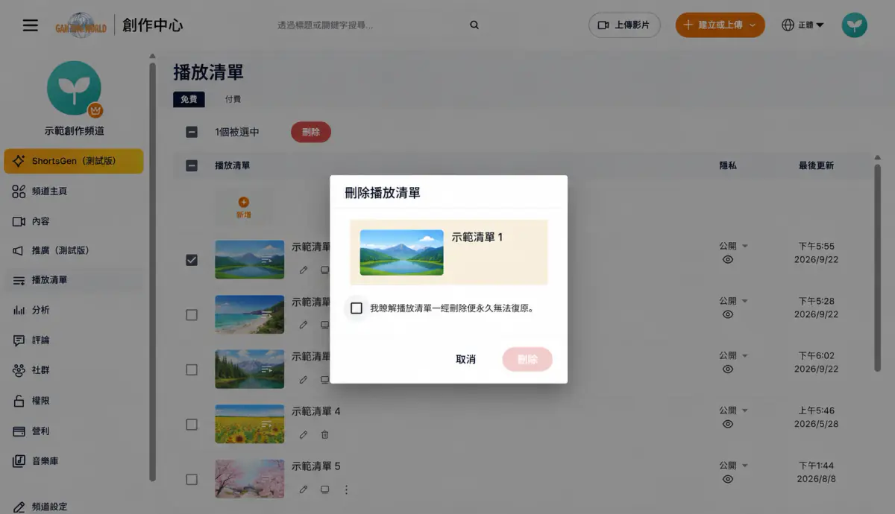Viewport: 895px width, 514px height.
Task: Click the pencil edit icon for 示範清單 4
Action: [x=304, y=434]
